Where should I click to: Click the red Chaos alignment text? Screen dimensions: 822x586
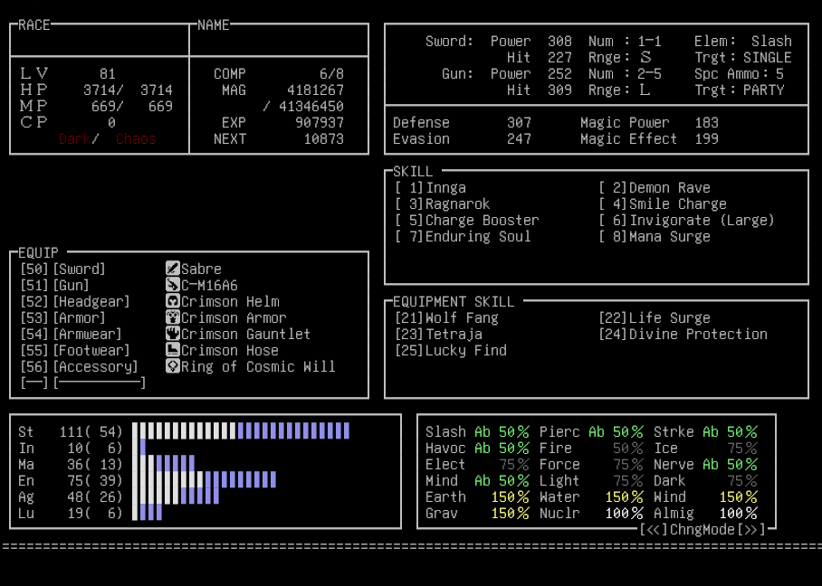tap(136, 139)
